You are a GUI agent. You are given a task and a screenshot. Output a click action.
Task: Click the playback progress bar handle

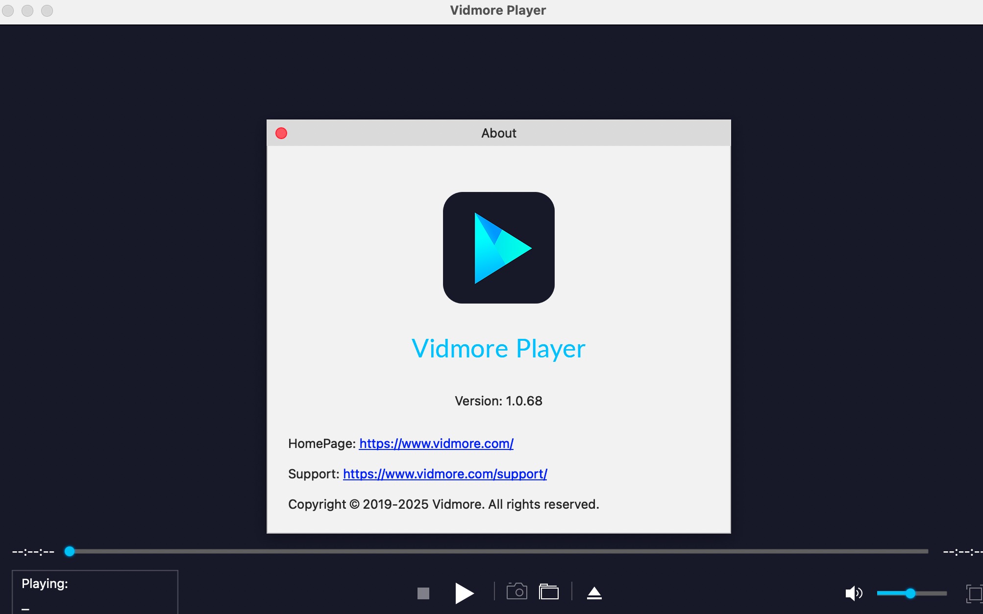tap(70, 551)
